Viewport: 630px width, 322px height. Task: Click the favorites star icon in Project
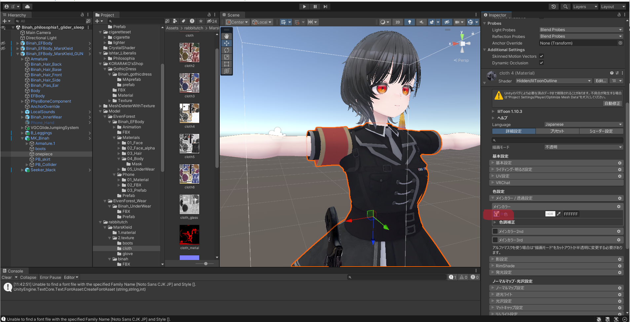[201, 21]
